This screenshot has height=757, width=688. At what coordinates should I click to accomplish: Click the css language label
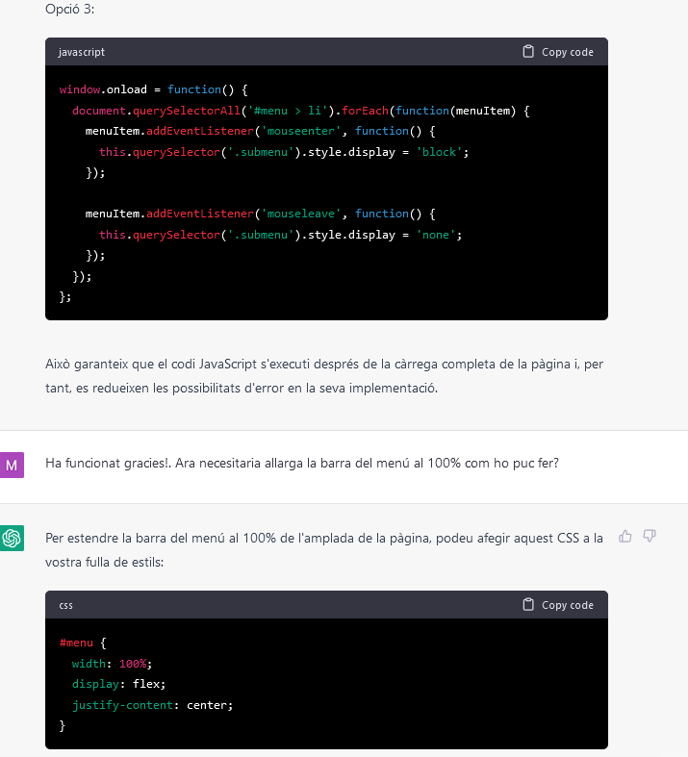point(65,605)
